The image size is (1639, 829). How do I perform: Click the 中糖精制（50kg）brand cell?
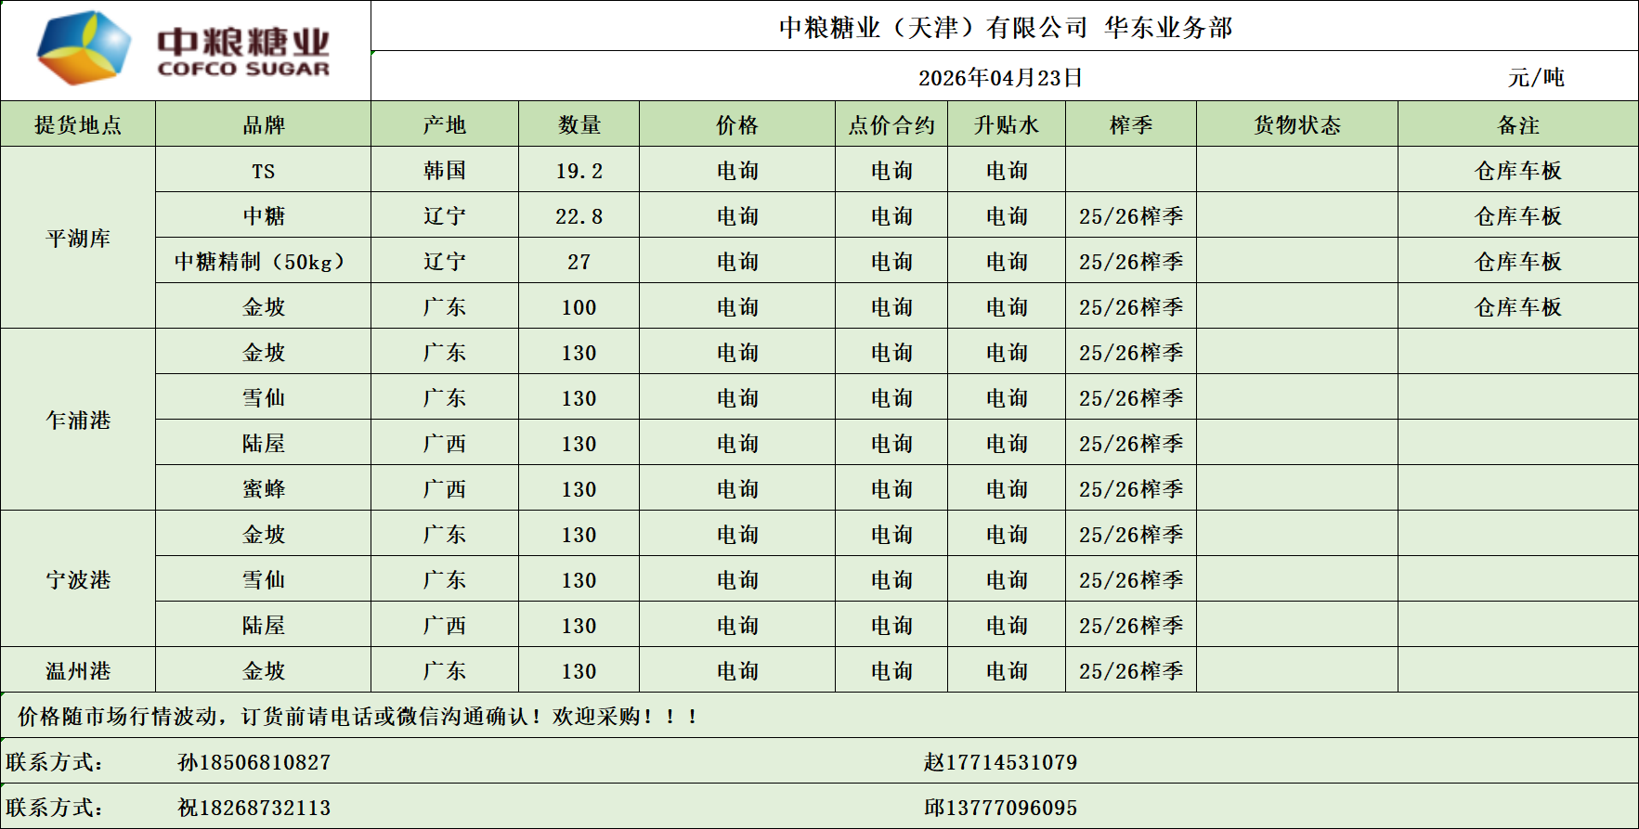pyautogui.click(x=264, y=262)
